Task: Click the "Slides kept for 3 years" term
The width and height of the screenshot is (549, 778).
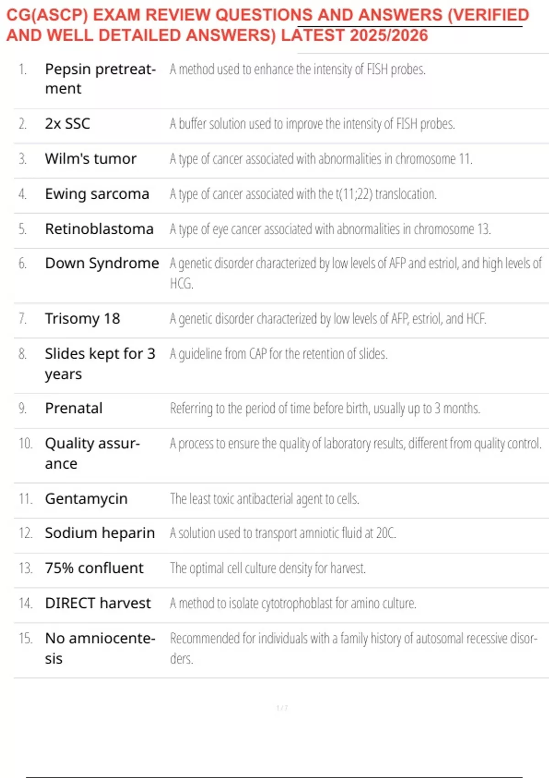Action: tap(100, 363)
